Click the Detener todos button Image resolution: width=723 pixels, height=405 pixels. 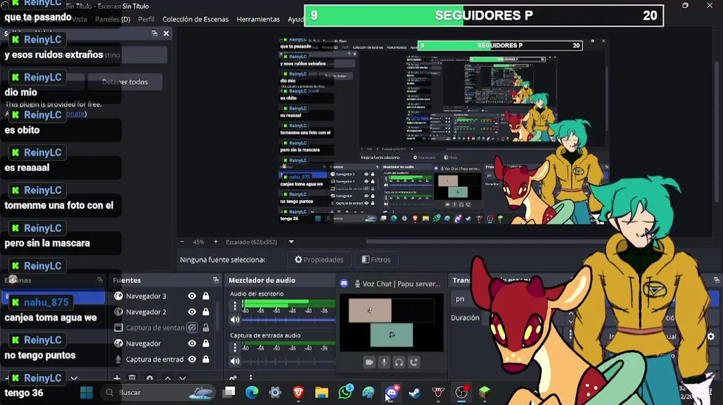tap(125, 82)
